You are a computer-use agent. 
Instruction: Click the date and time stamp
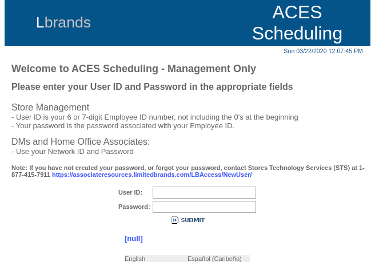tap(323, 52)
